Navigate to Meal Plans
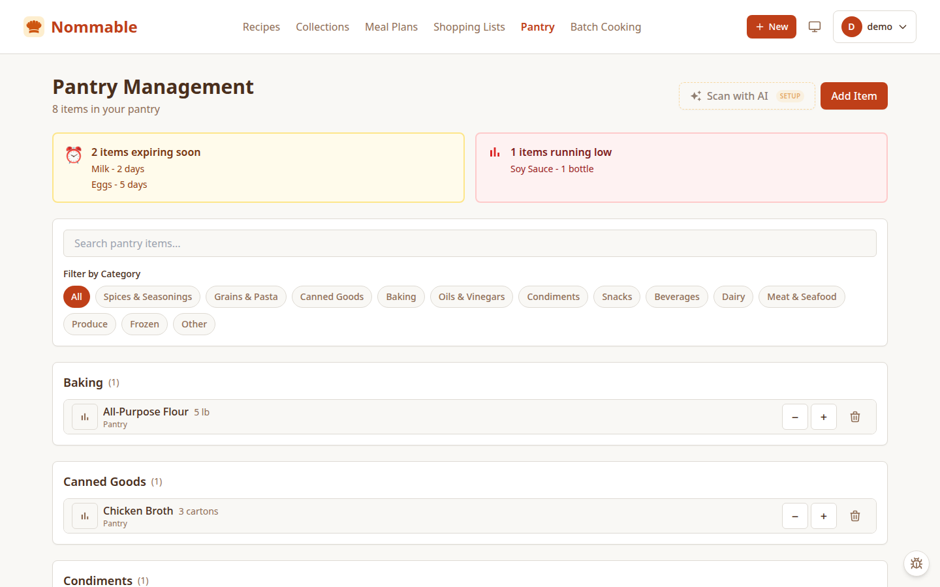This screenshot has width=940, height=587. [391, 27]
